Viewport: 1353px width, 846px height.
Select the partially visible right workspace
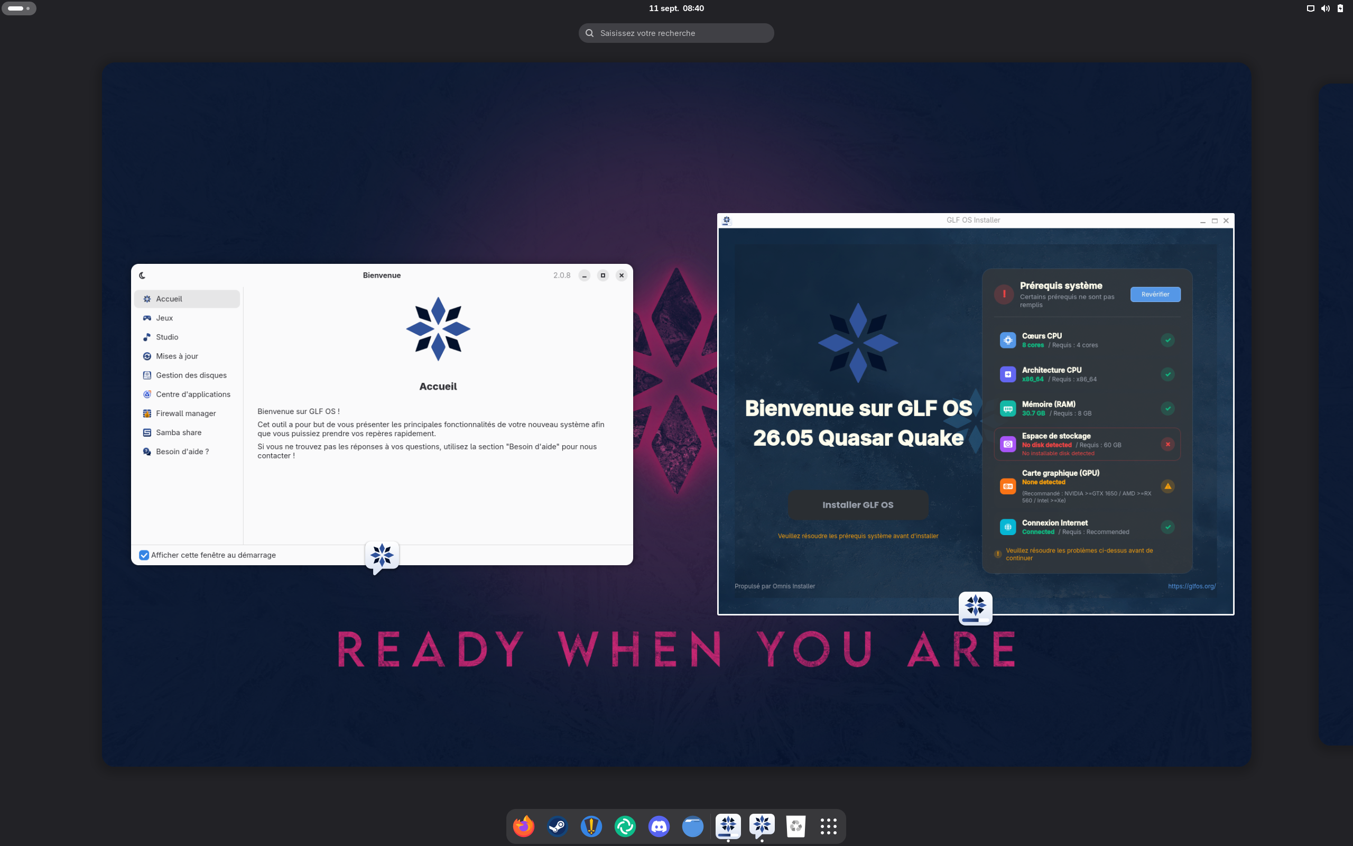1336,414
